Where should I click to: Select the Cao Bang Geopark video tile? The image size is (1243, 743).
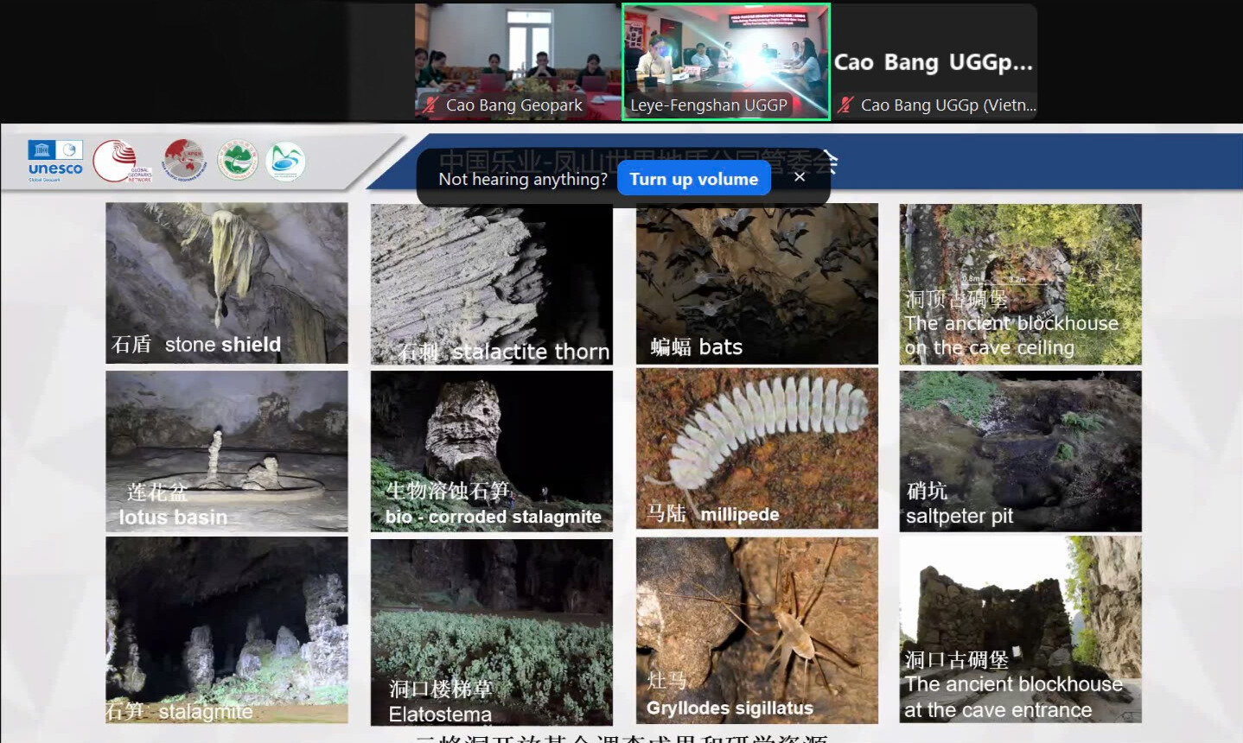point(517,61)
